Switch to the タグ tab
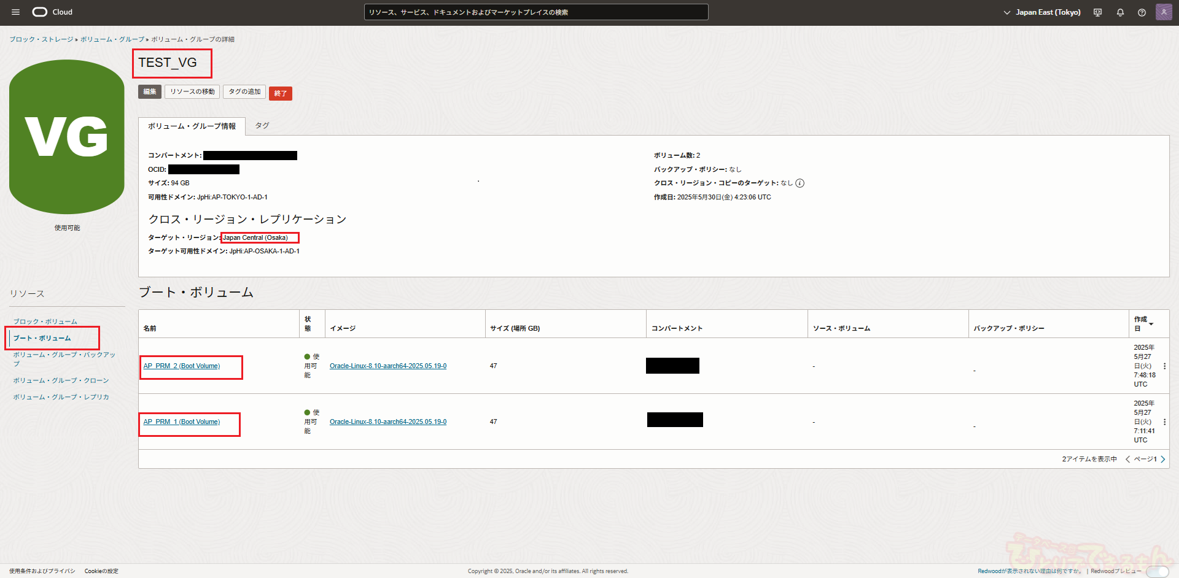Viewport: 1179px width, 578px height. coord(262,126)
